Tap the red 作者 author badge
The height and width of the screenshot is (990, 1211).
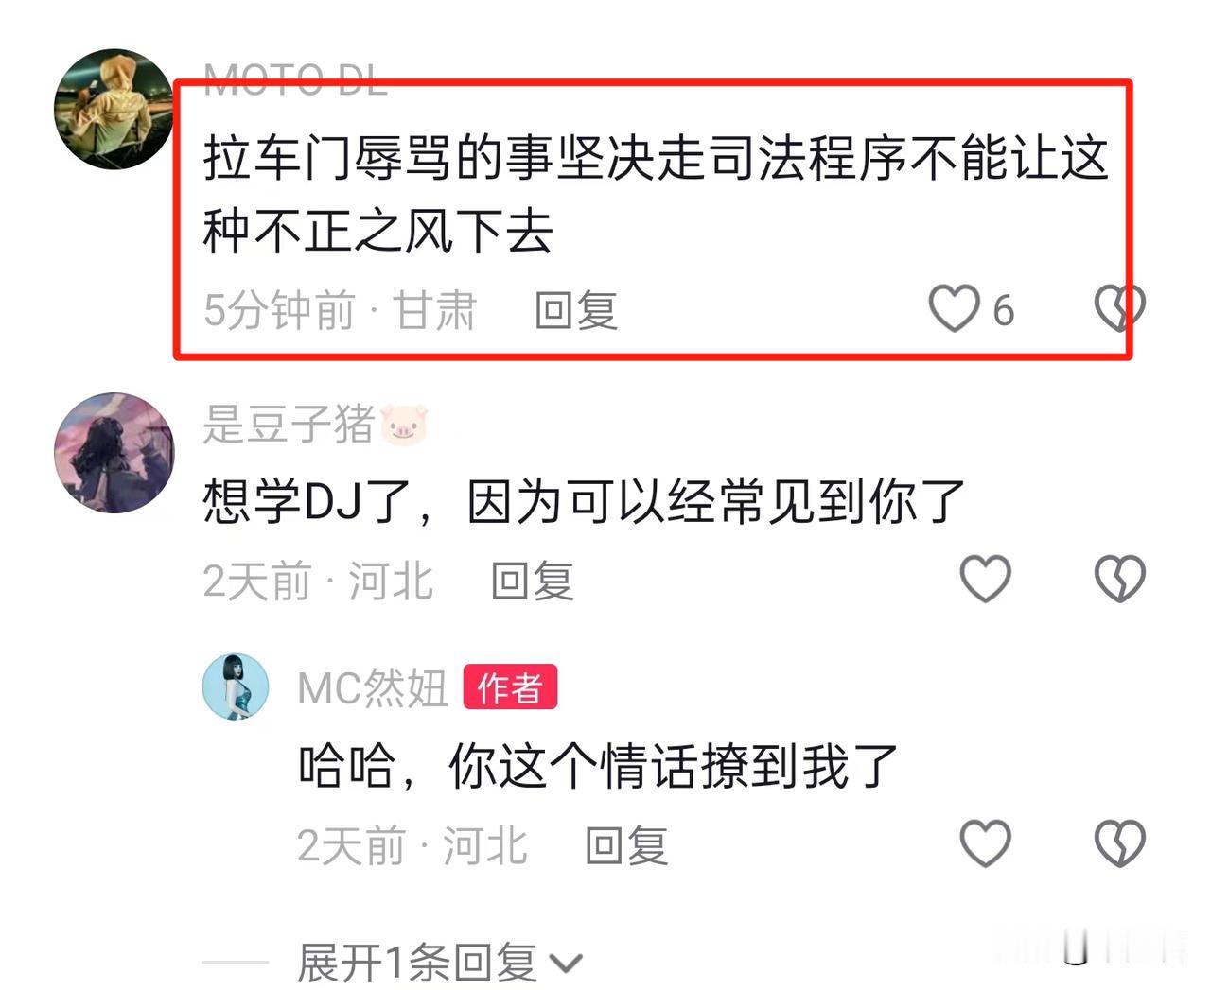click(510, 687)
